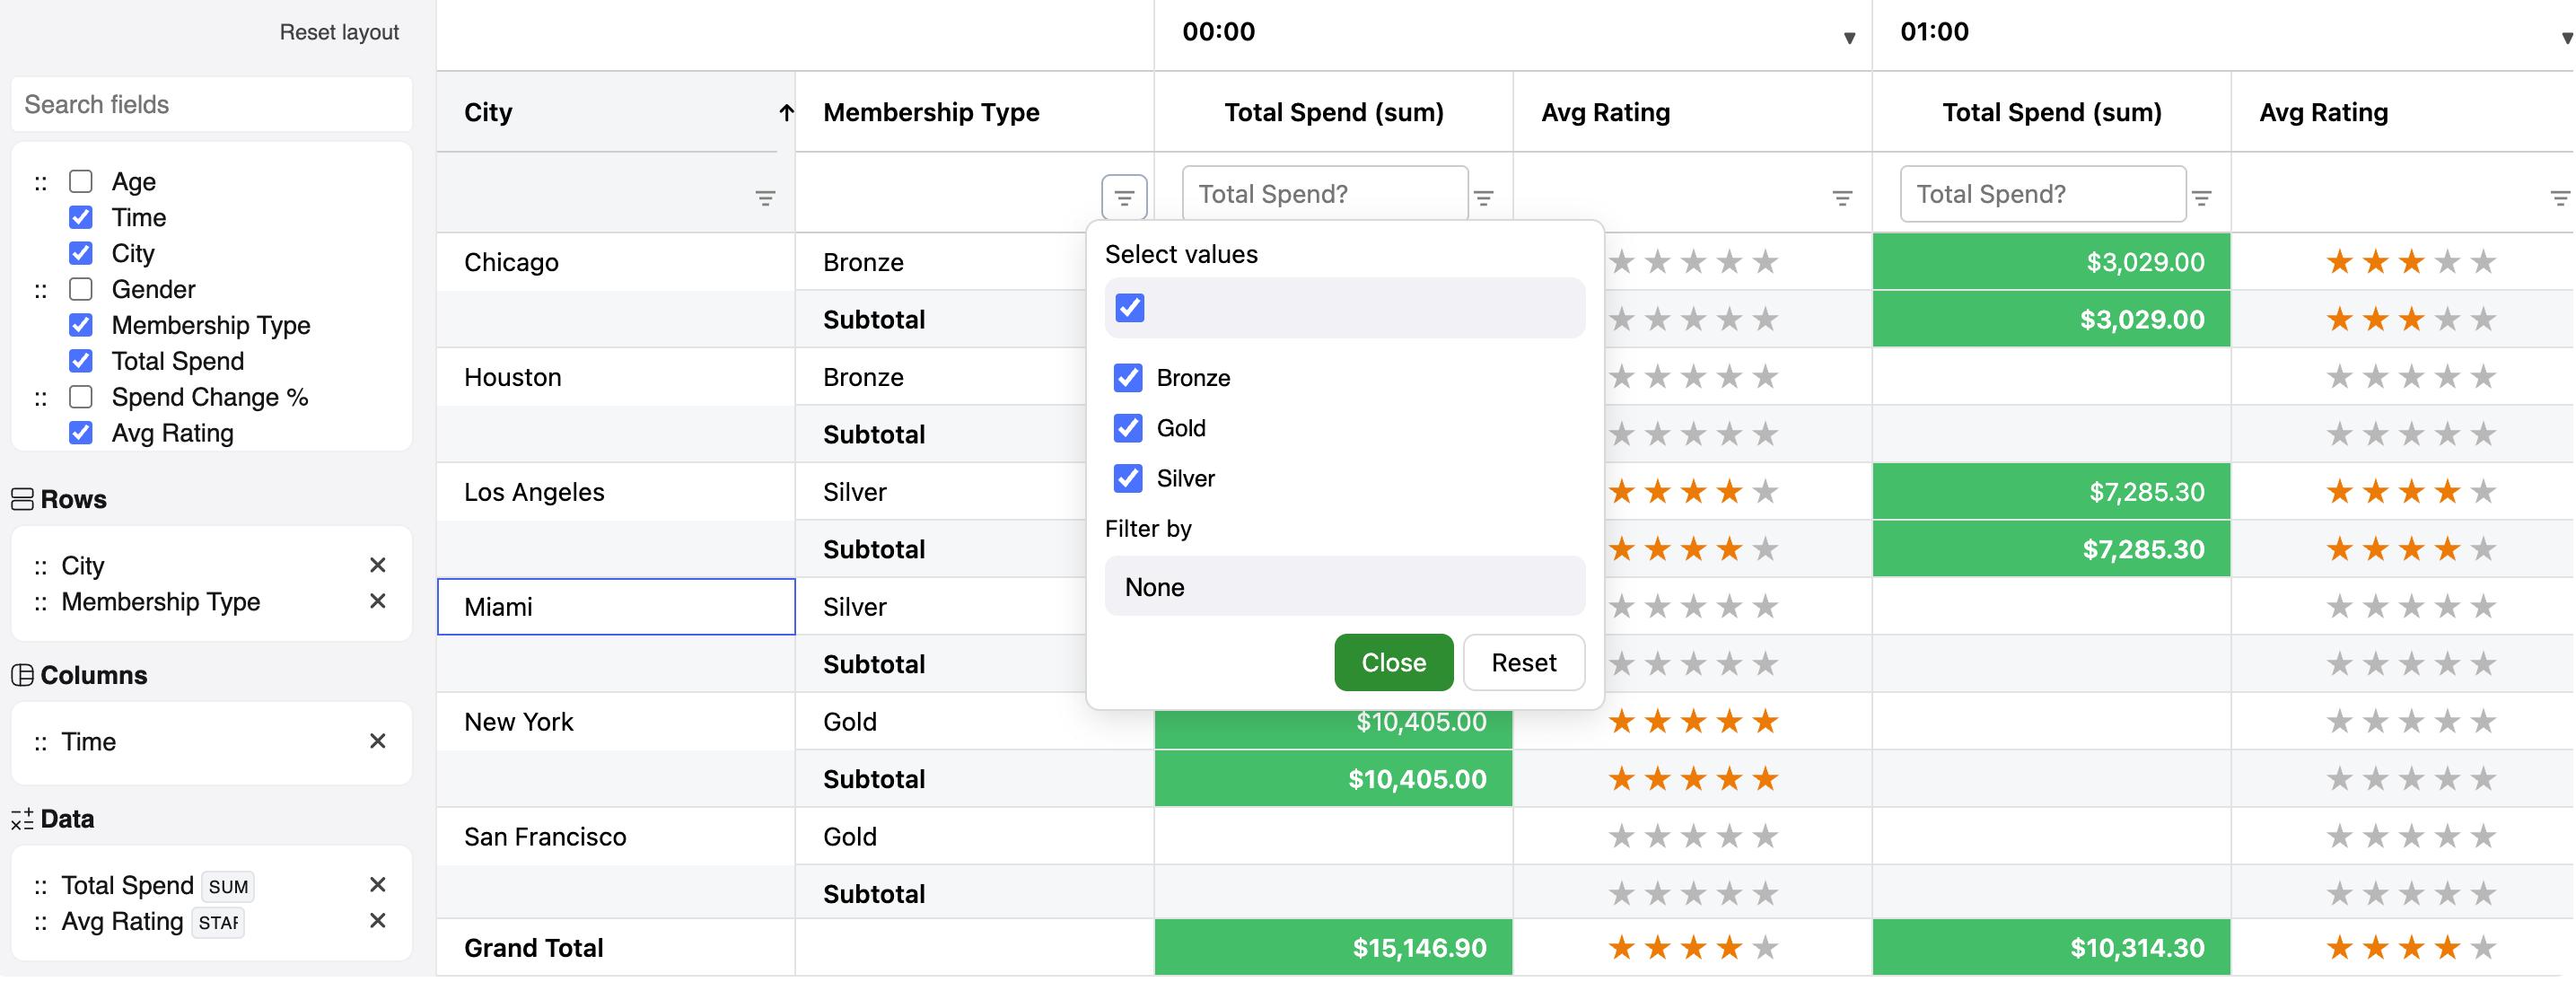
Task: Remove Time from the Columns list
Action: [378, 741]
